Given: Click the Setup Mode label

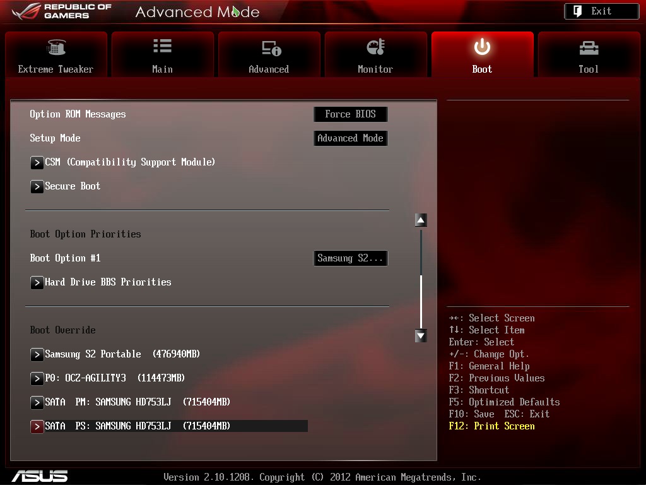Looking at the screenshot, I should [x=56, y=138].
